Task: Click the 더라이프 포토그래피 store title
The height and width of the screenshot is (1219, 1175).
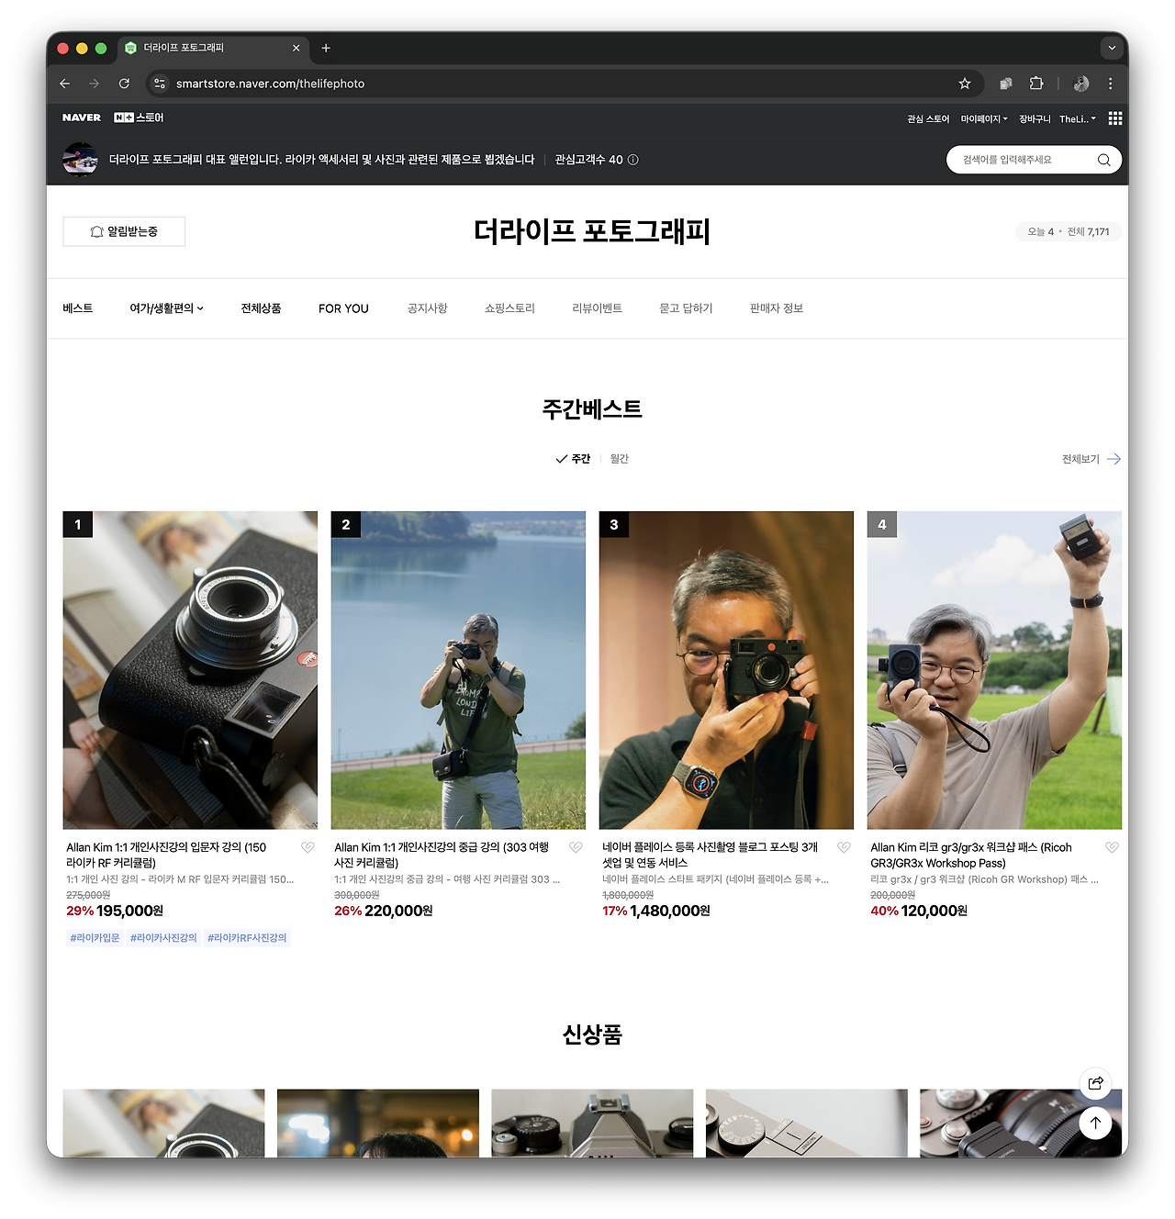Action: coord(592,231)
